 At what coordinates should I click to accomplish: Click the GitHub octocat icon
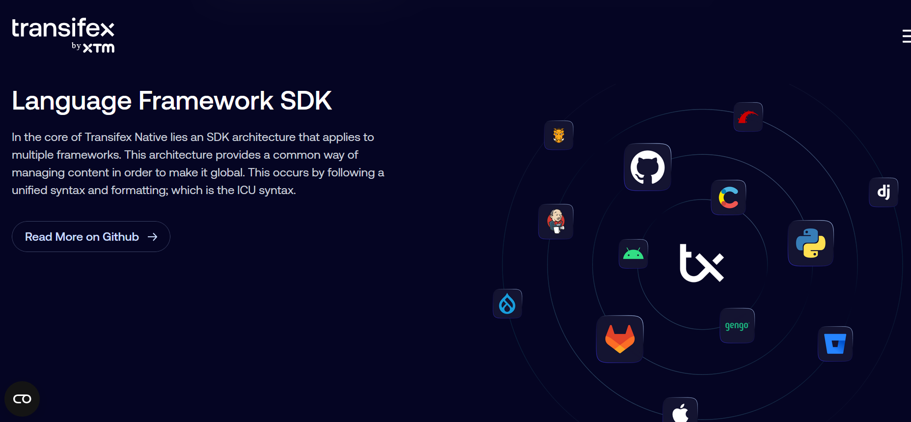tap(647, 167)
